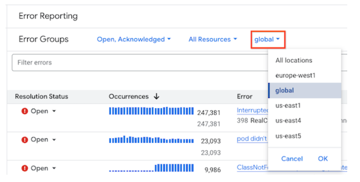Click the Error Reporting page title
This screenshot has width=360, height=182.
48,16
